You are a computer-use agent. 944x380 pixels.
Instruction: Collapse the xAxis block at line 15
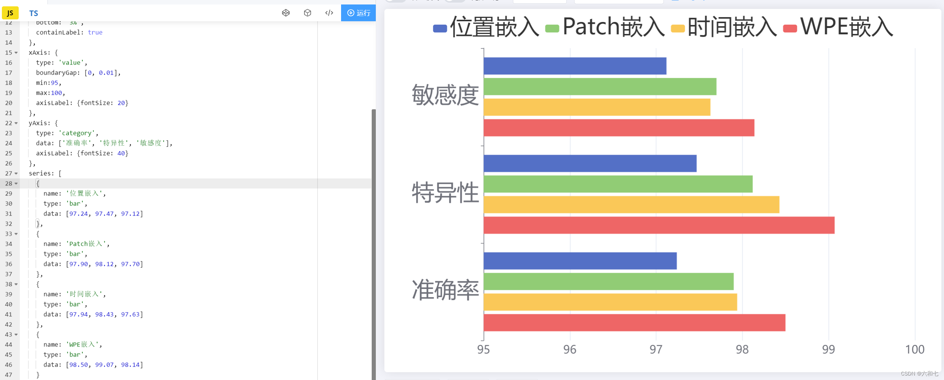coord(16,53)
